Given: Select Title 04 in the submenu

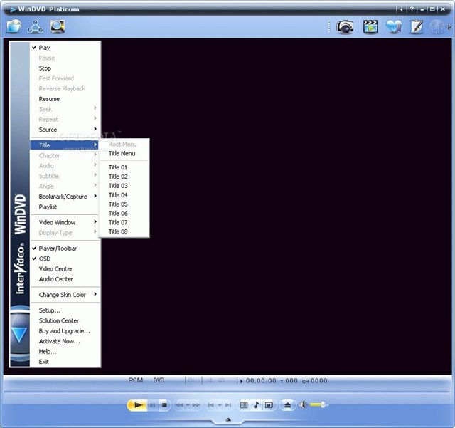Looking at the screenshot, I should coord(124,195).
